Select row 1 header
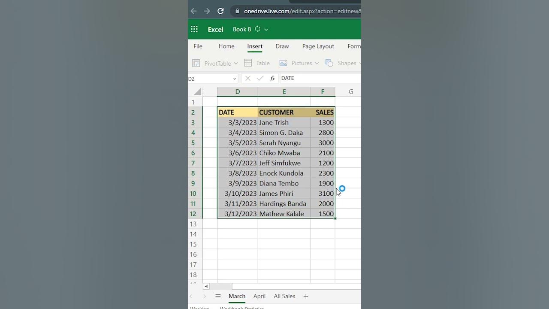Screen dimensions: 549x309 pos(193,102)
